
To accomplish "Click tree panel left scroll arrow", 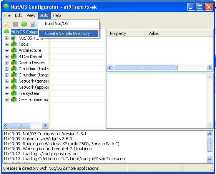I will (x=5, y=125).
